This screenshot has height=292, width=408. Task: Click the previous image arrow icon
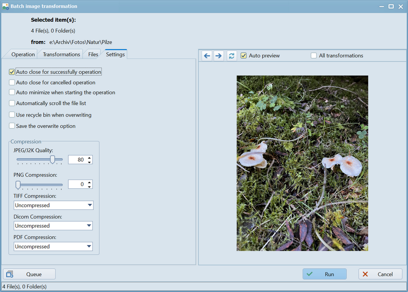207,56
